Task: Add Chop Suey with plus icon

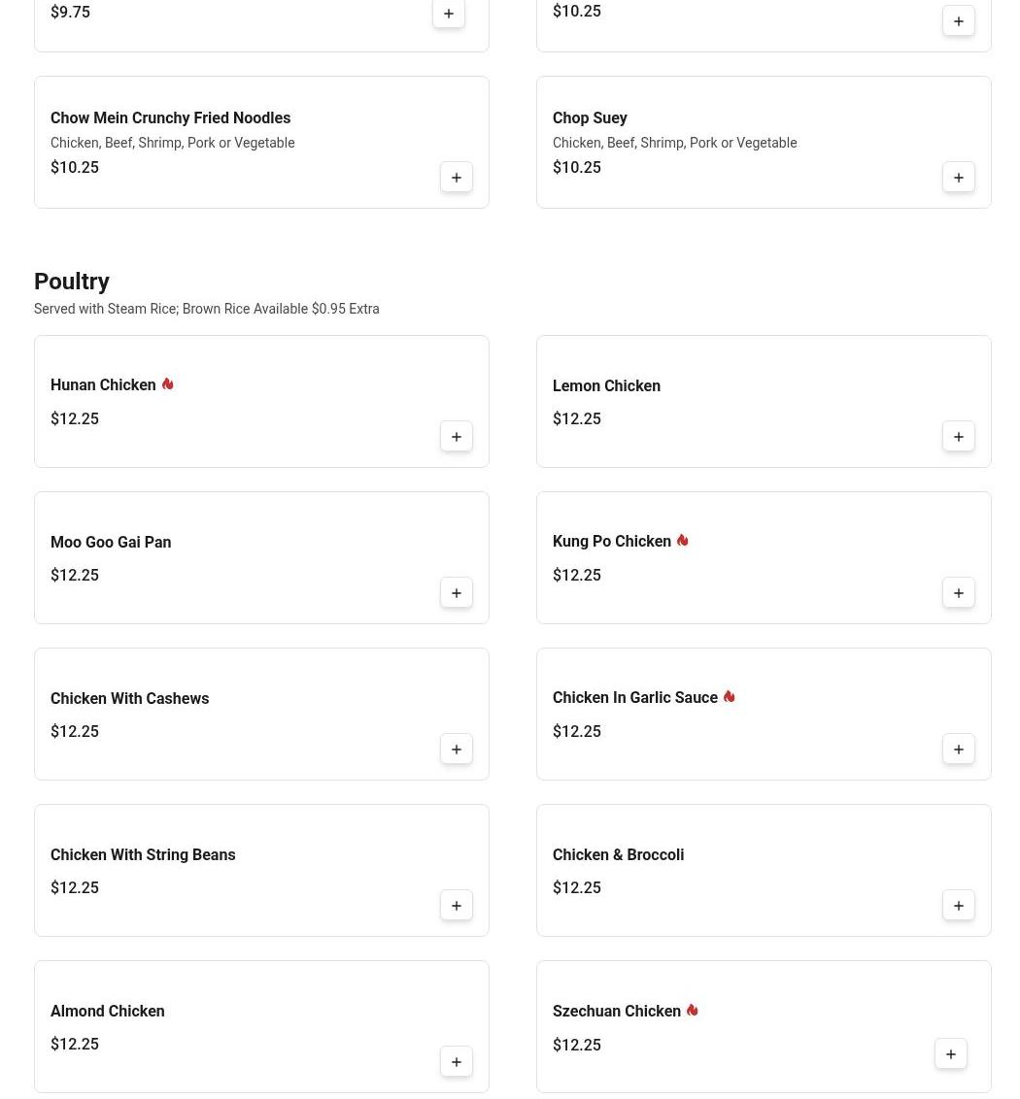Action: [959, 178]
